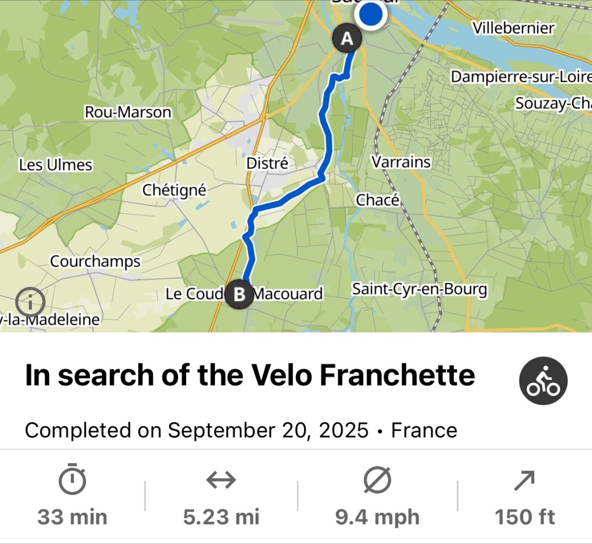This screenshot has height=544, width=592.
Task: Tap the completed date and country line
Action: tap(240, 430)
